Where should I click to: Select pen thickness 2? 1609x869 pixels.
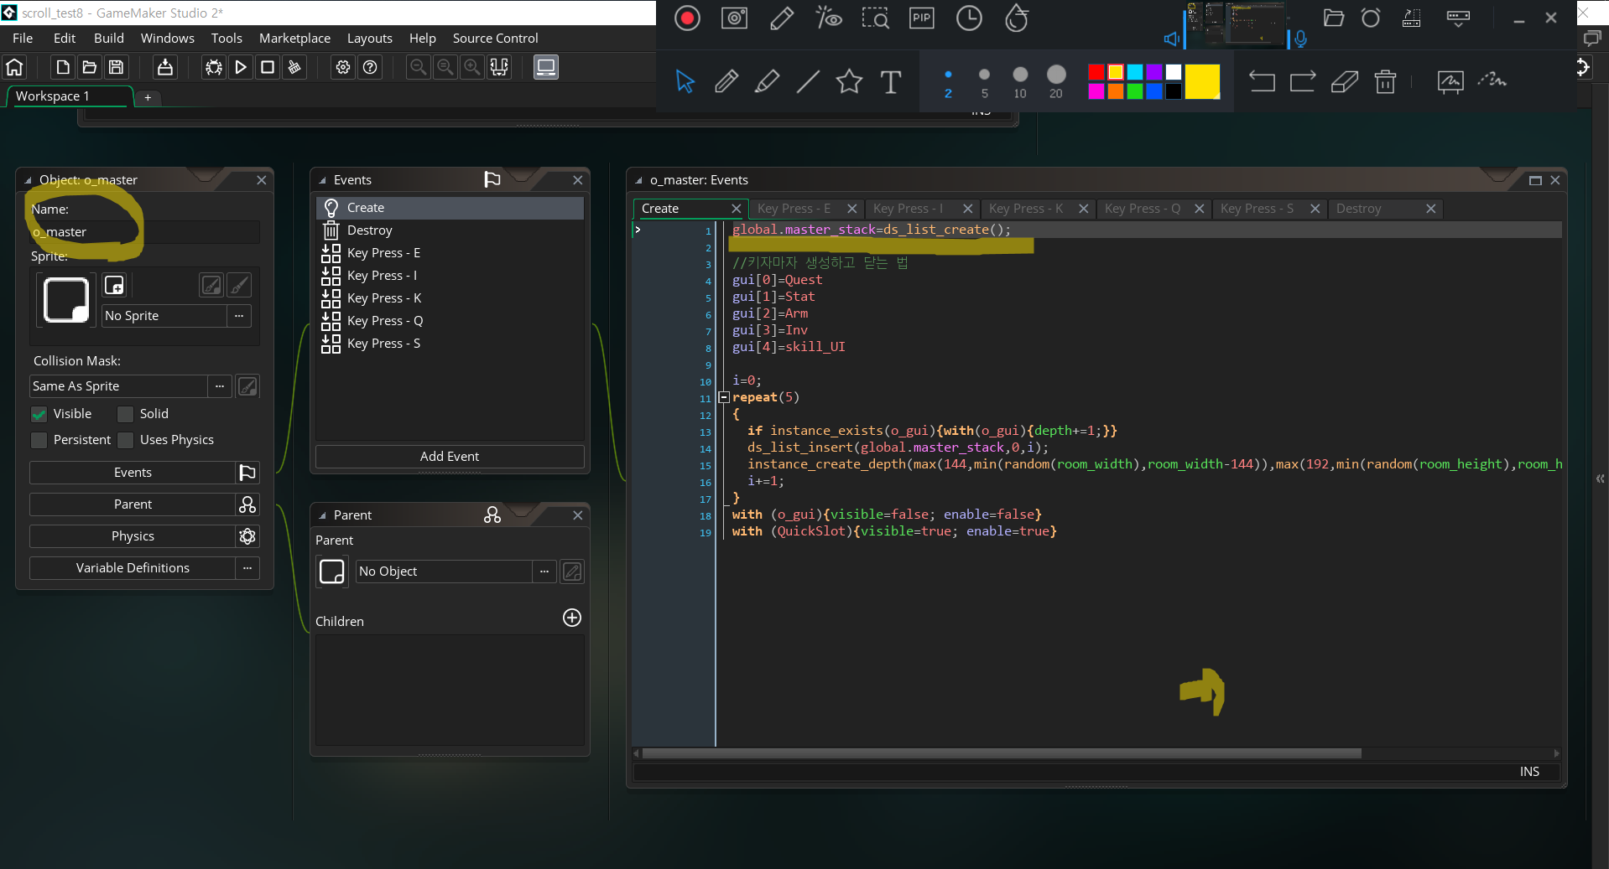[x=948, y=82]
